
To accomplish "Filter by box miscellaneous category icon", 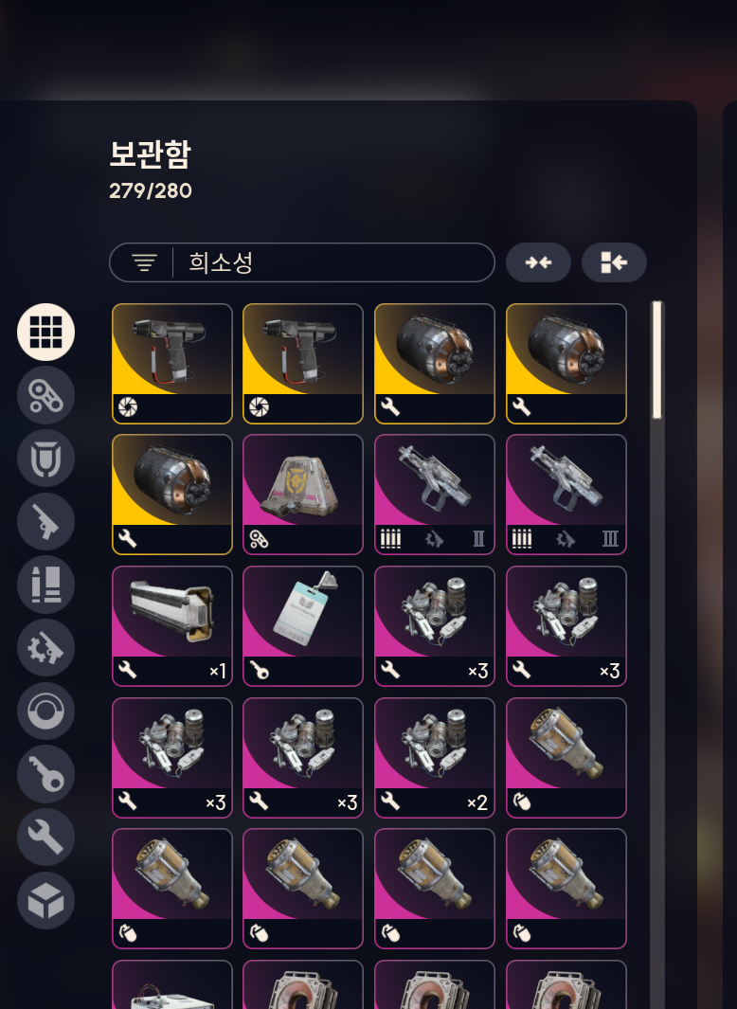I will point(45,900).
